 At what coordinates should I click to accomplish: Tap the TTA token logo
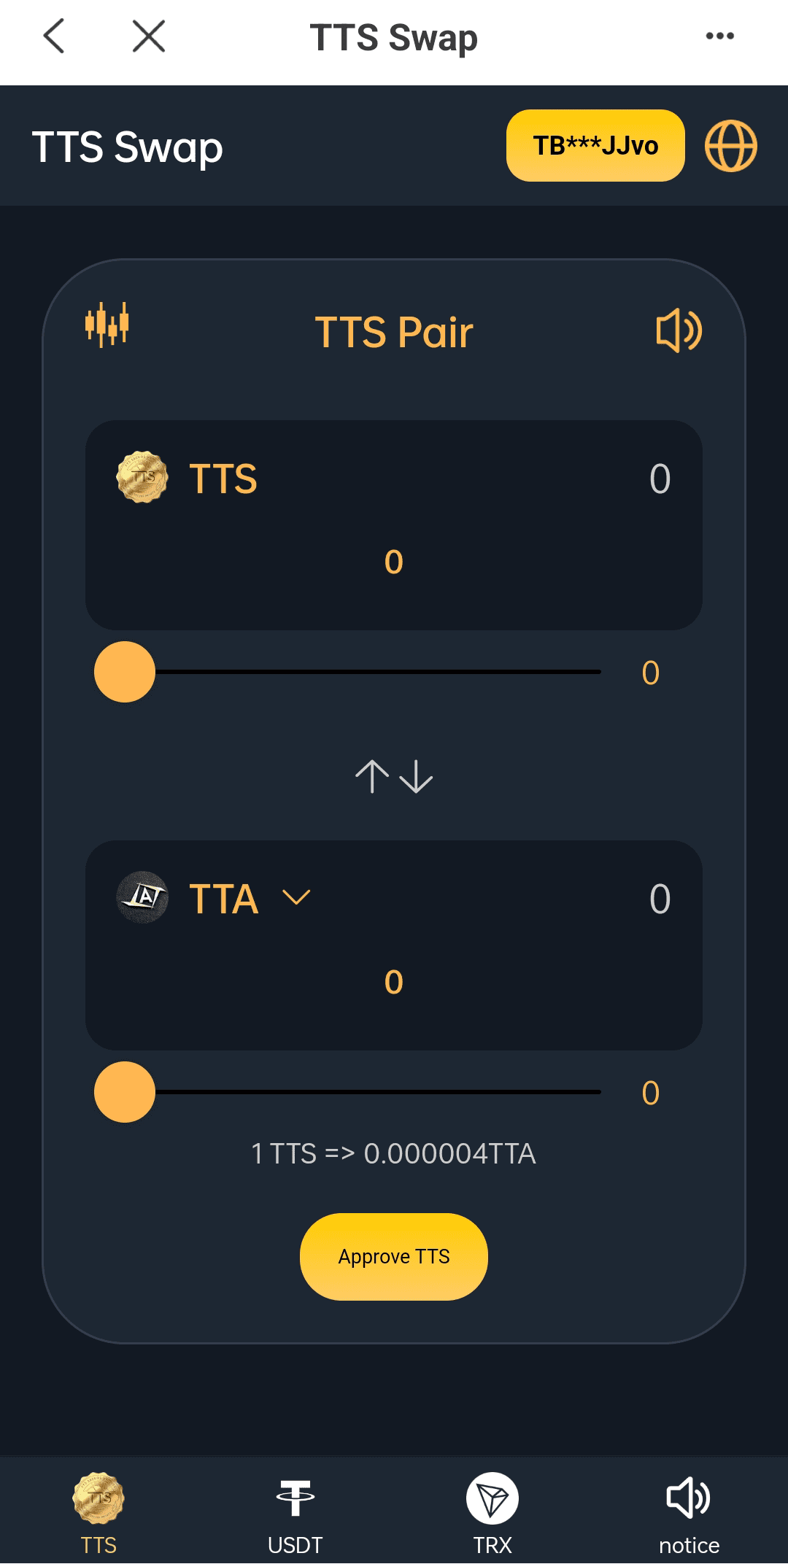(142, 897)
